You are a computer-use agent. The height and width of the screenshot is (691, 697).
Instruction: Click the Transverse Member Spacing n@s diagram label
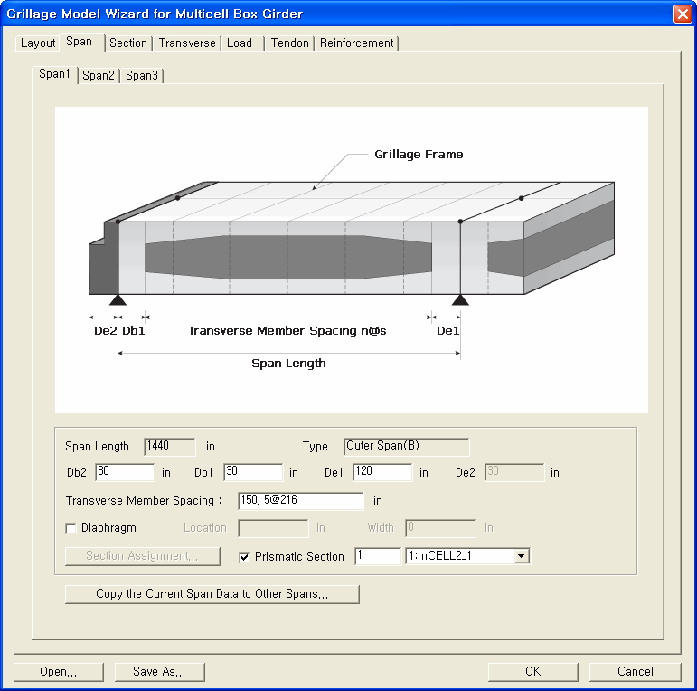click(287, 331)
